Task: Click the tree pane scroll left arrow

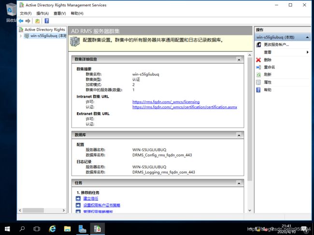Action: pos(20,210)
